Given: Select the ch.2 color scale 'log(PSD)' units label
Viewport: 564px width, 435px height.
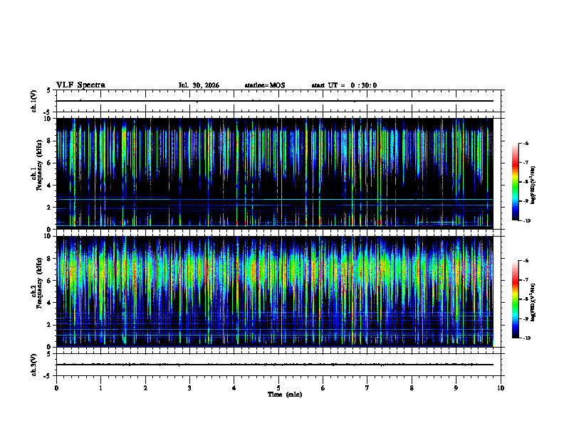Looking at the screenshot, I should pyautogui.click(x=533, y=302).
